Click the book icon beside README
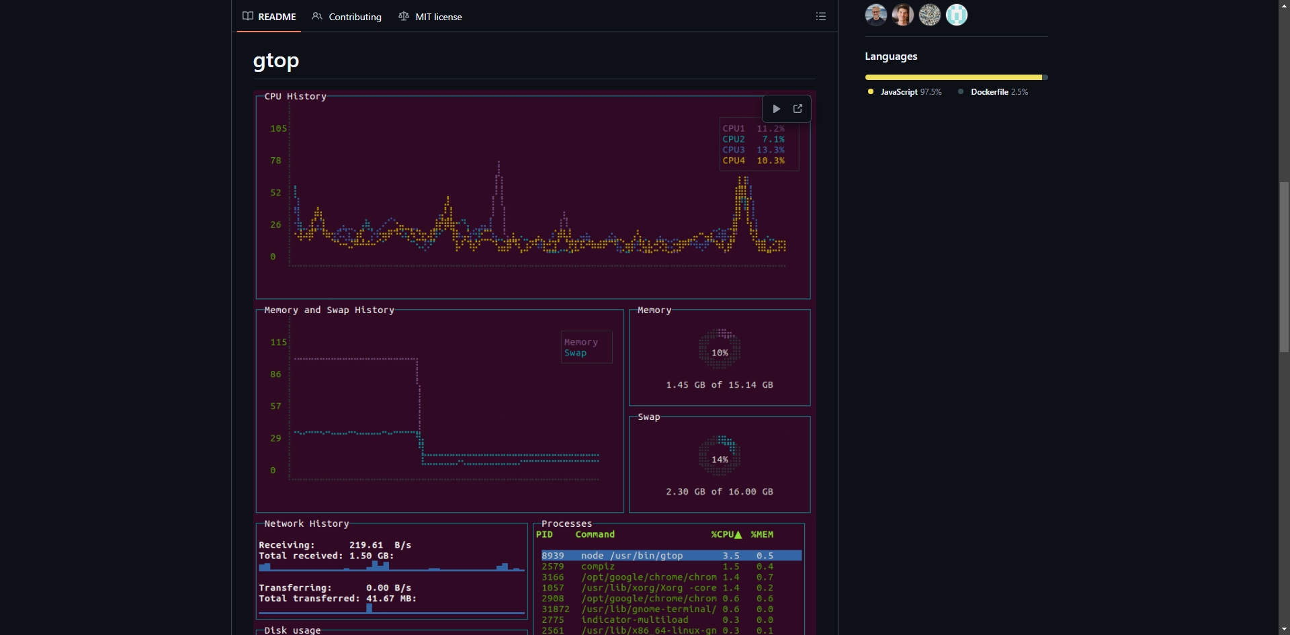Viewport: 1290px width, 635px height. (248, 16)
